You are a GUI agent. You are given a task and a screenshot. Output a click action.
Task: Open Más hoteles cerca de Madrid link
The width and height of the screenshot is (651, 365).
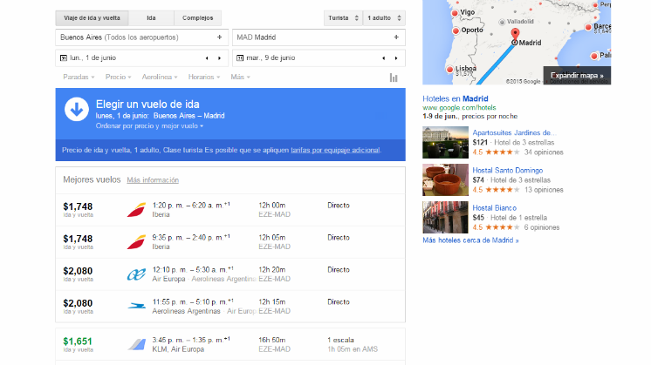tap(470, 240)
